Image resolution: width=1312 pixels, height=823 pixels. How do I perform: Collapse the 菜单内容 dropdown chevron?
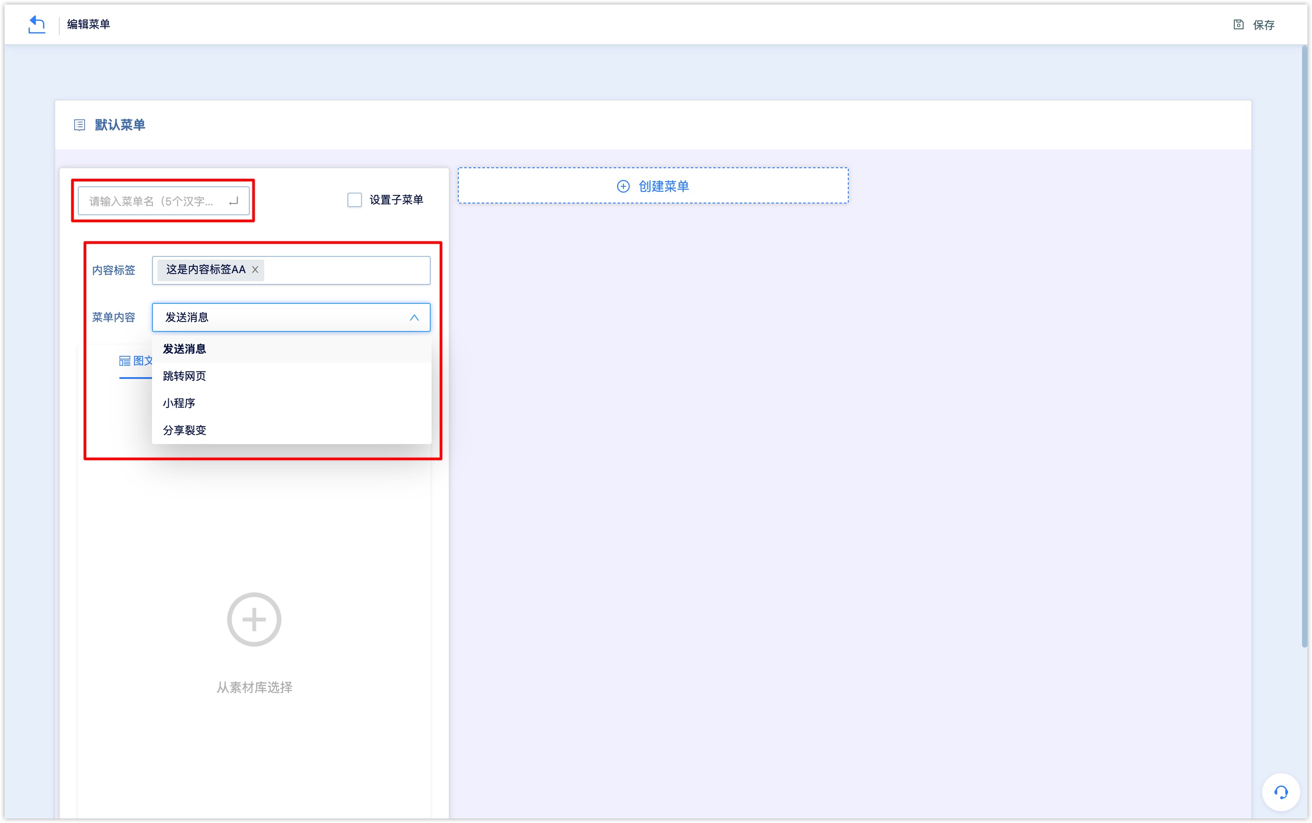click(414, 317)
